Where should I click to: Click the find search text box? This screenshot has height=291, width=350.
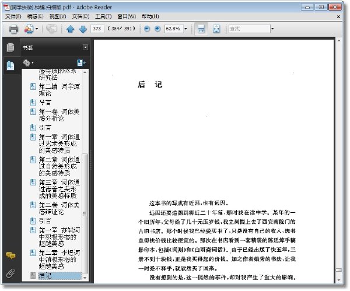(249, 29)
